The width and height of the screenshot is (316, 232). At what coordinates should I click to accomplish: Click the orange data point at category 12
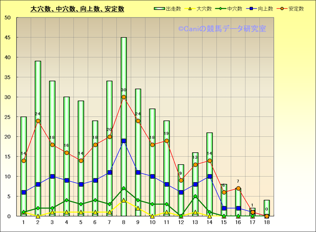point(181,181)
